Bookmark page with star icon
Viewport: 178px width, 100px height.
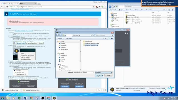tap(93, 7)
